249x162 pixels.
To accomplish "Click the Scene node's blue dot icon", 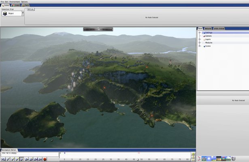I will coord(204,47).
